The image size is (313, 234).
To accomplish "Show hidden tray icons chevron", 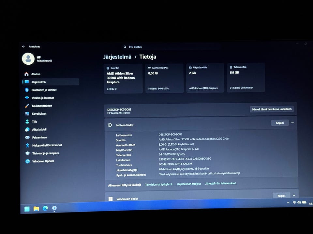I will tap(288, 203).
